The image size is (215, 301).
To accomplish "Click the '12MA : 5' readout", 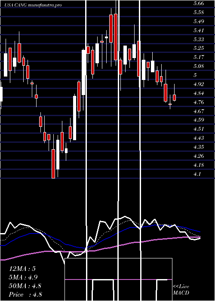I will pos(22,269).
